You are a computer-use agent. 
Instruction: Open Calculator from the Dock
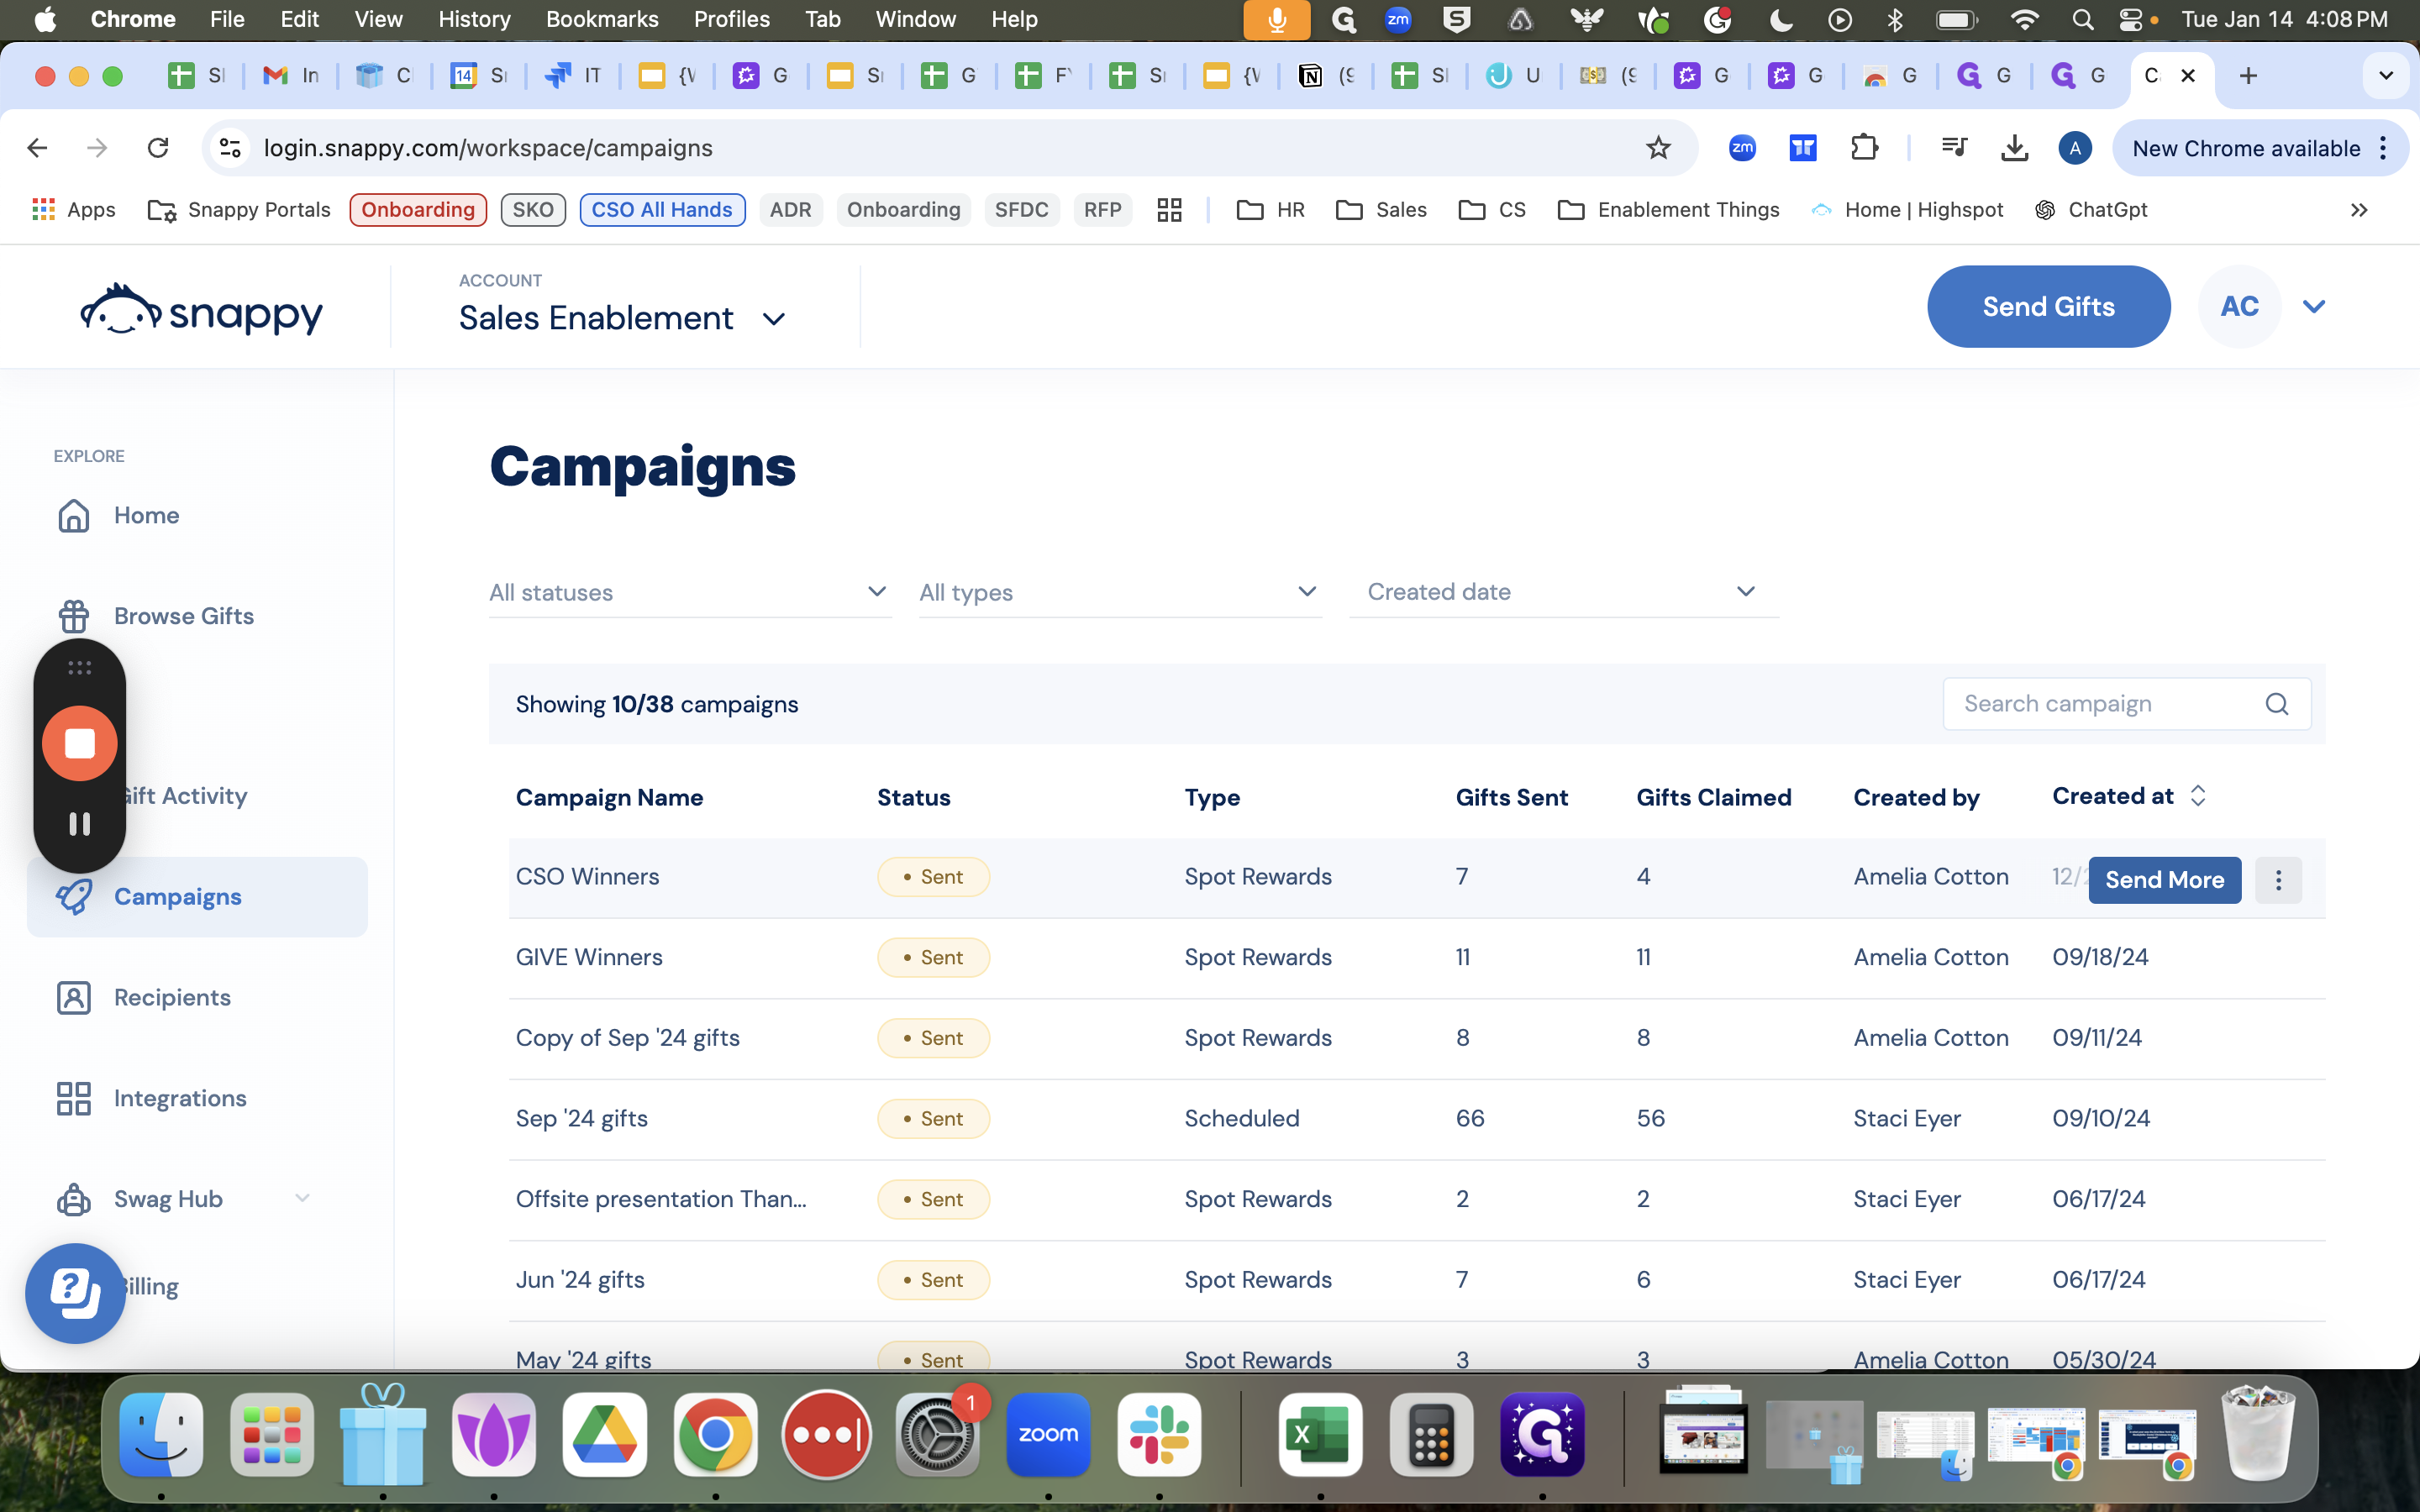1431,1435
